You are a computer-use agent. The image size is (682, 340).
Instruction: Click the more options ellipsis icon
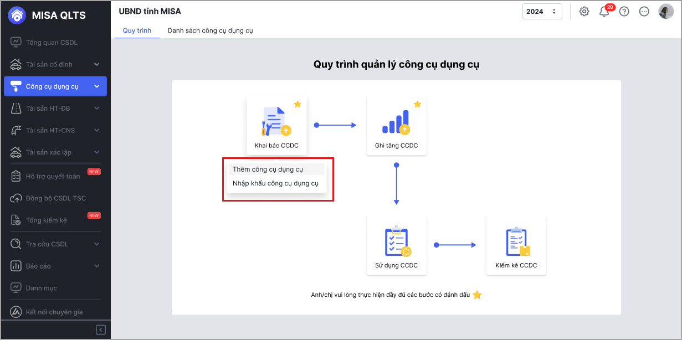(644, 12)
